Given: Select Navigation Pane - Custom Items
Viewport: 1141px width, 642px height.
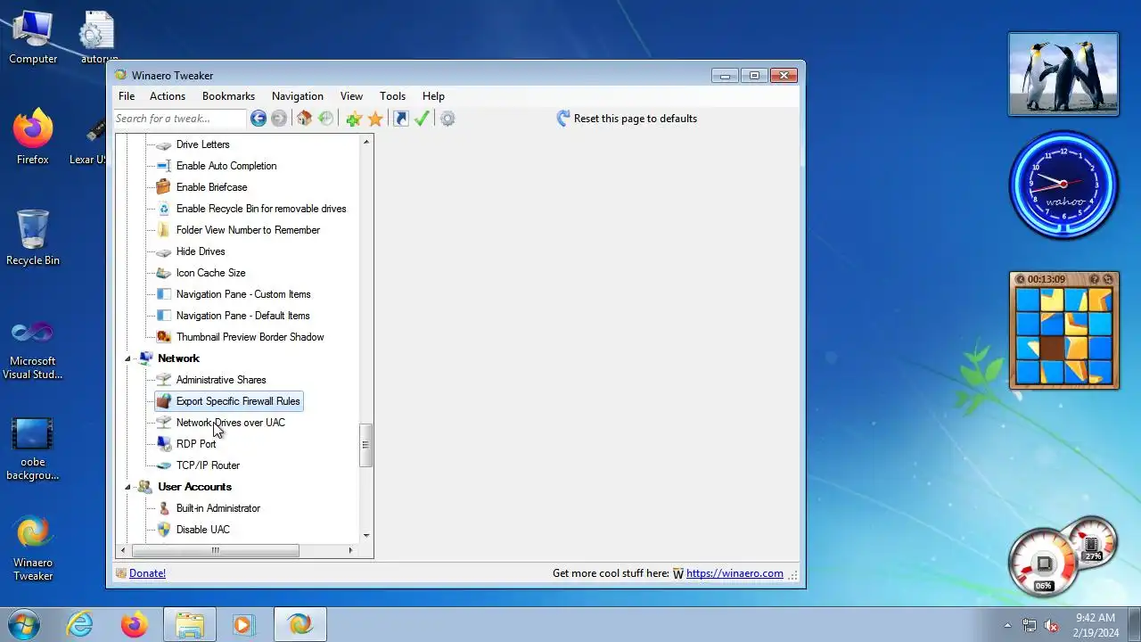Looking at the screenshot, I should (x=243, y=294).
